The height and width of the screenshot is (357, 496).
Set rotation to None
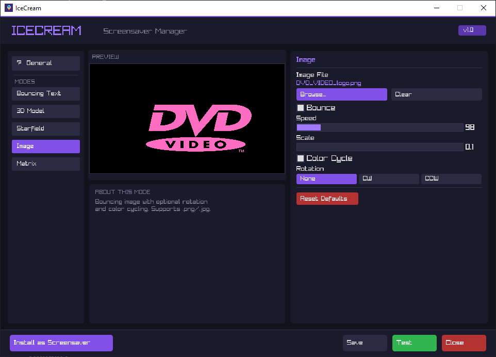pos(326,179)
